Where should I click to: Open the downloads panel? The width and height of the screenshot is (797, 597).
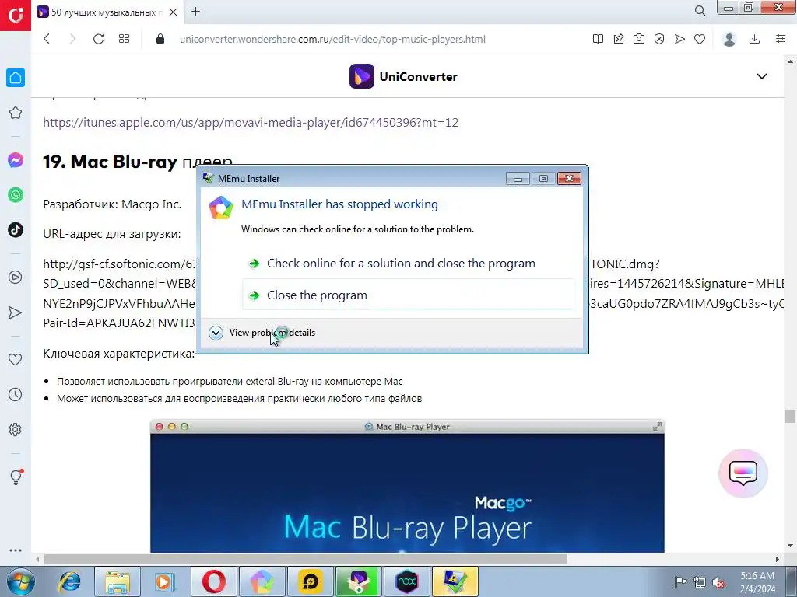[x=755, y=39]
